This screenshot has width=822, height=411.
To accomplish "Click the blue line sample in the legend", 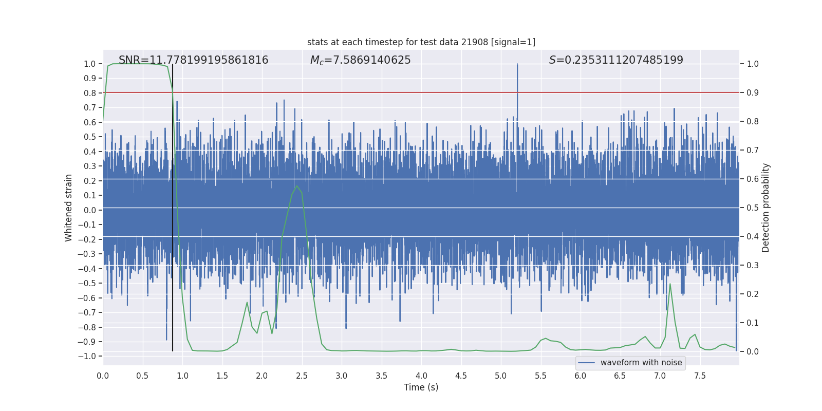I will tap(586, 363).
